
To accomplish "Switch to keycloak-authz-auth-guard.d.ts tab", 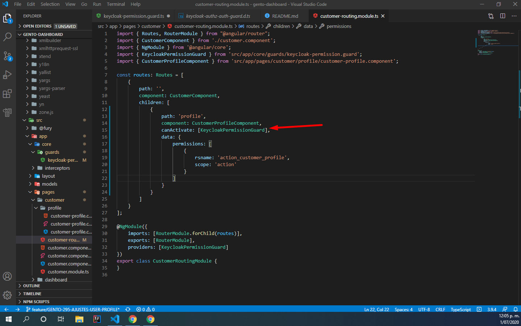I will pos(218,16).
